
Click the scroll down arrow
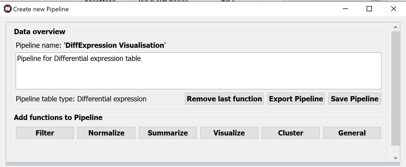point(395,158)
